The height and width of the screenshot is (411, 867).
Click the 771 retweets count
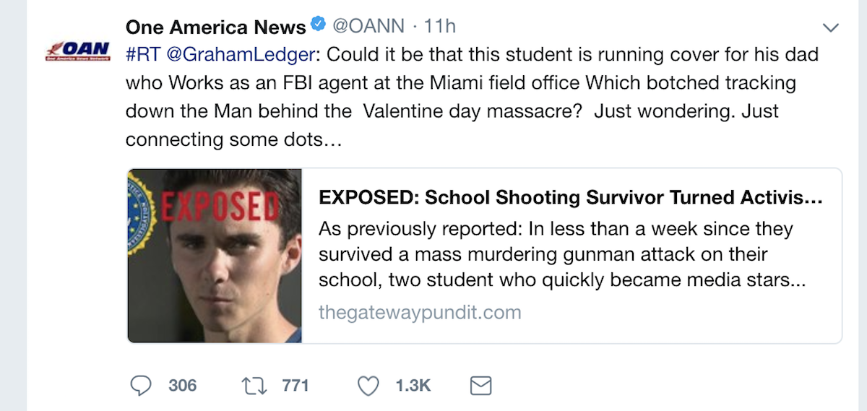tap(296, 386)
